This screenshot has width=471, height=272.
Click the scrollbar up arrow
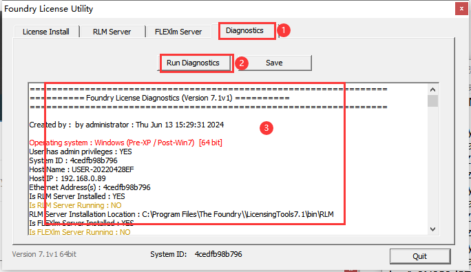pos(432,90)
